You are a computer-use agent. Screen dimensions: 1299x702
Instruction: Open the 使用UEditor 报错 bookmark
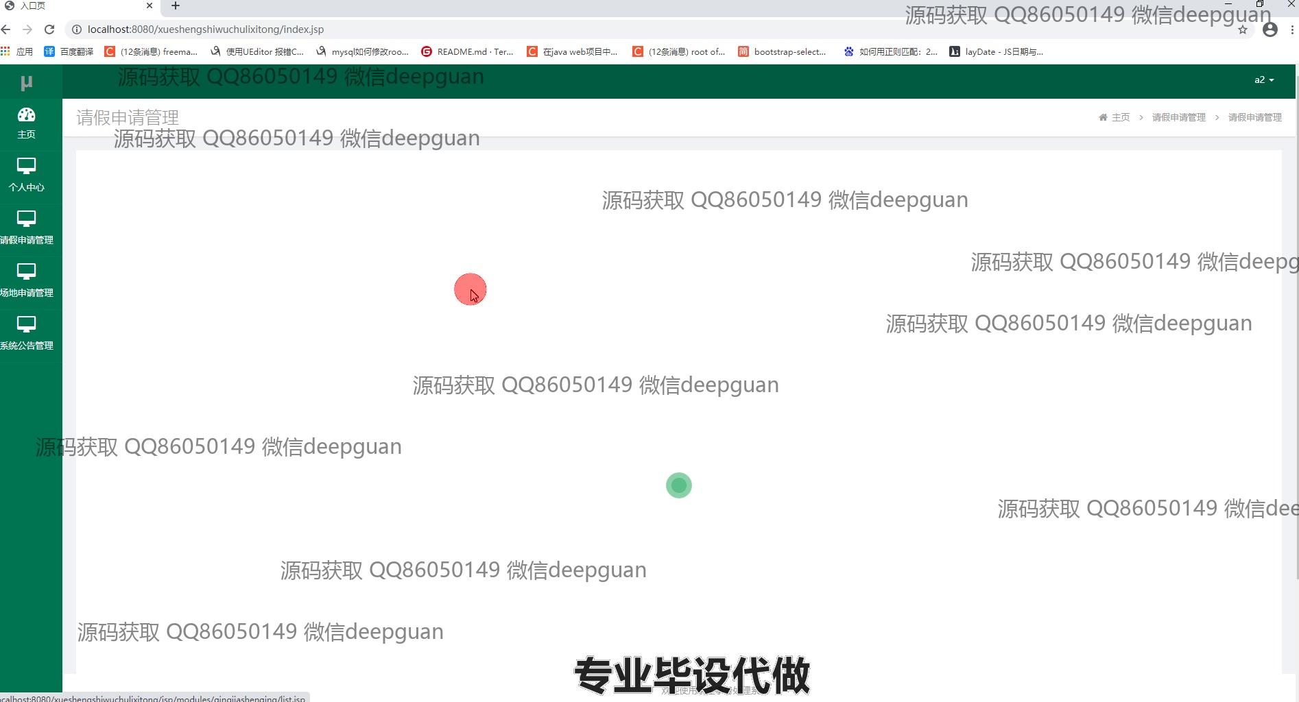tap(257, 51)
